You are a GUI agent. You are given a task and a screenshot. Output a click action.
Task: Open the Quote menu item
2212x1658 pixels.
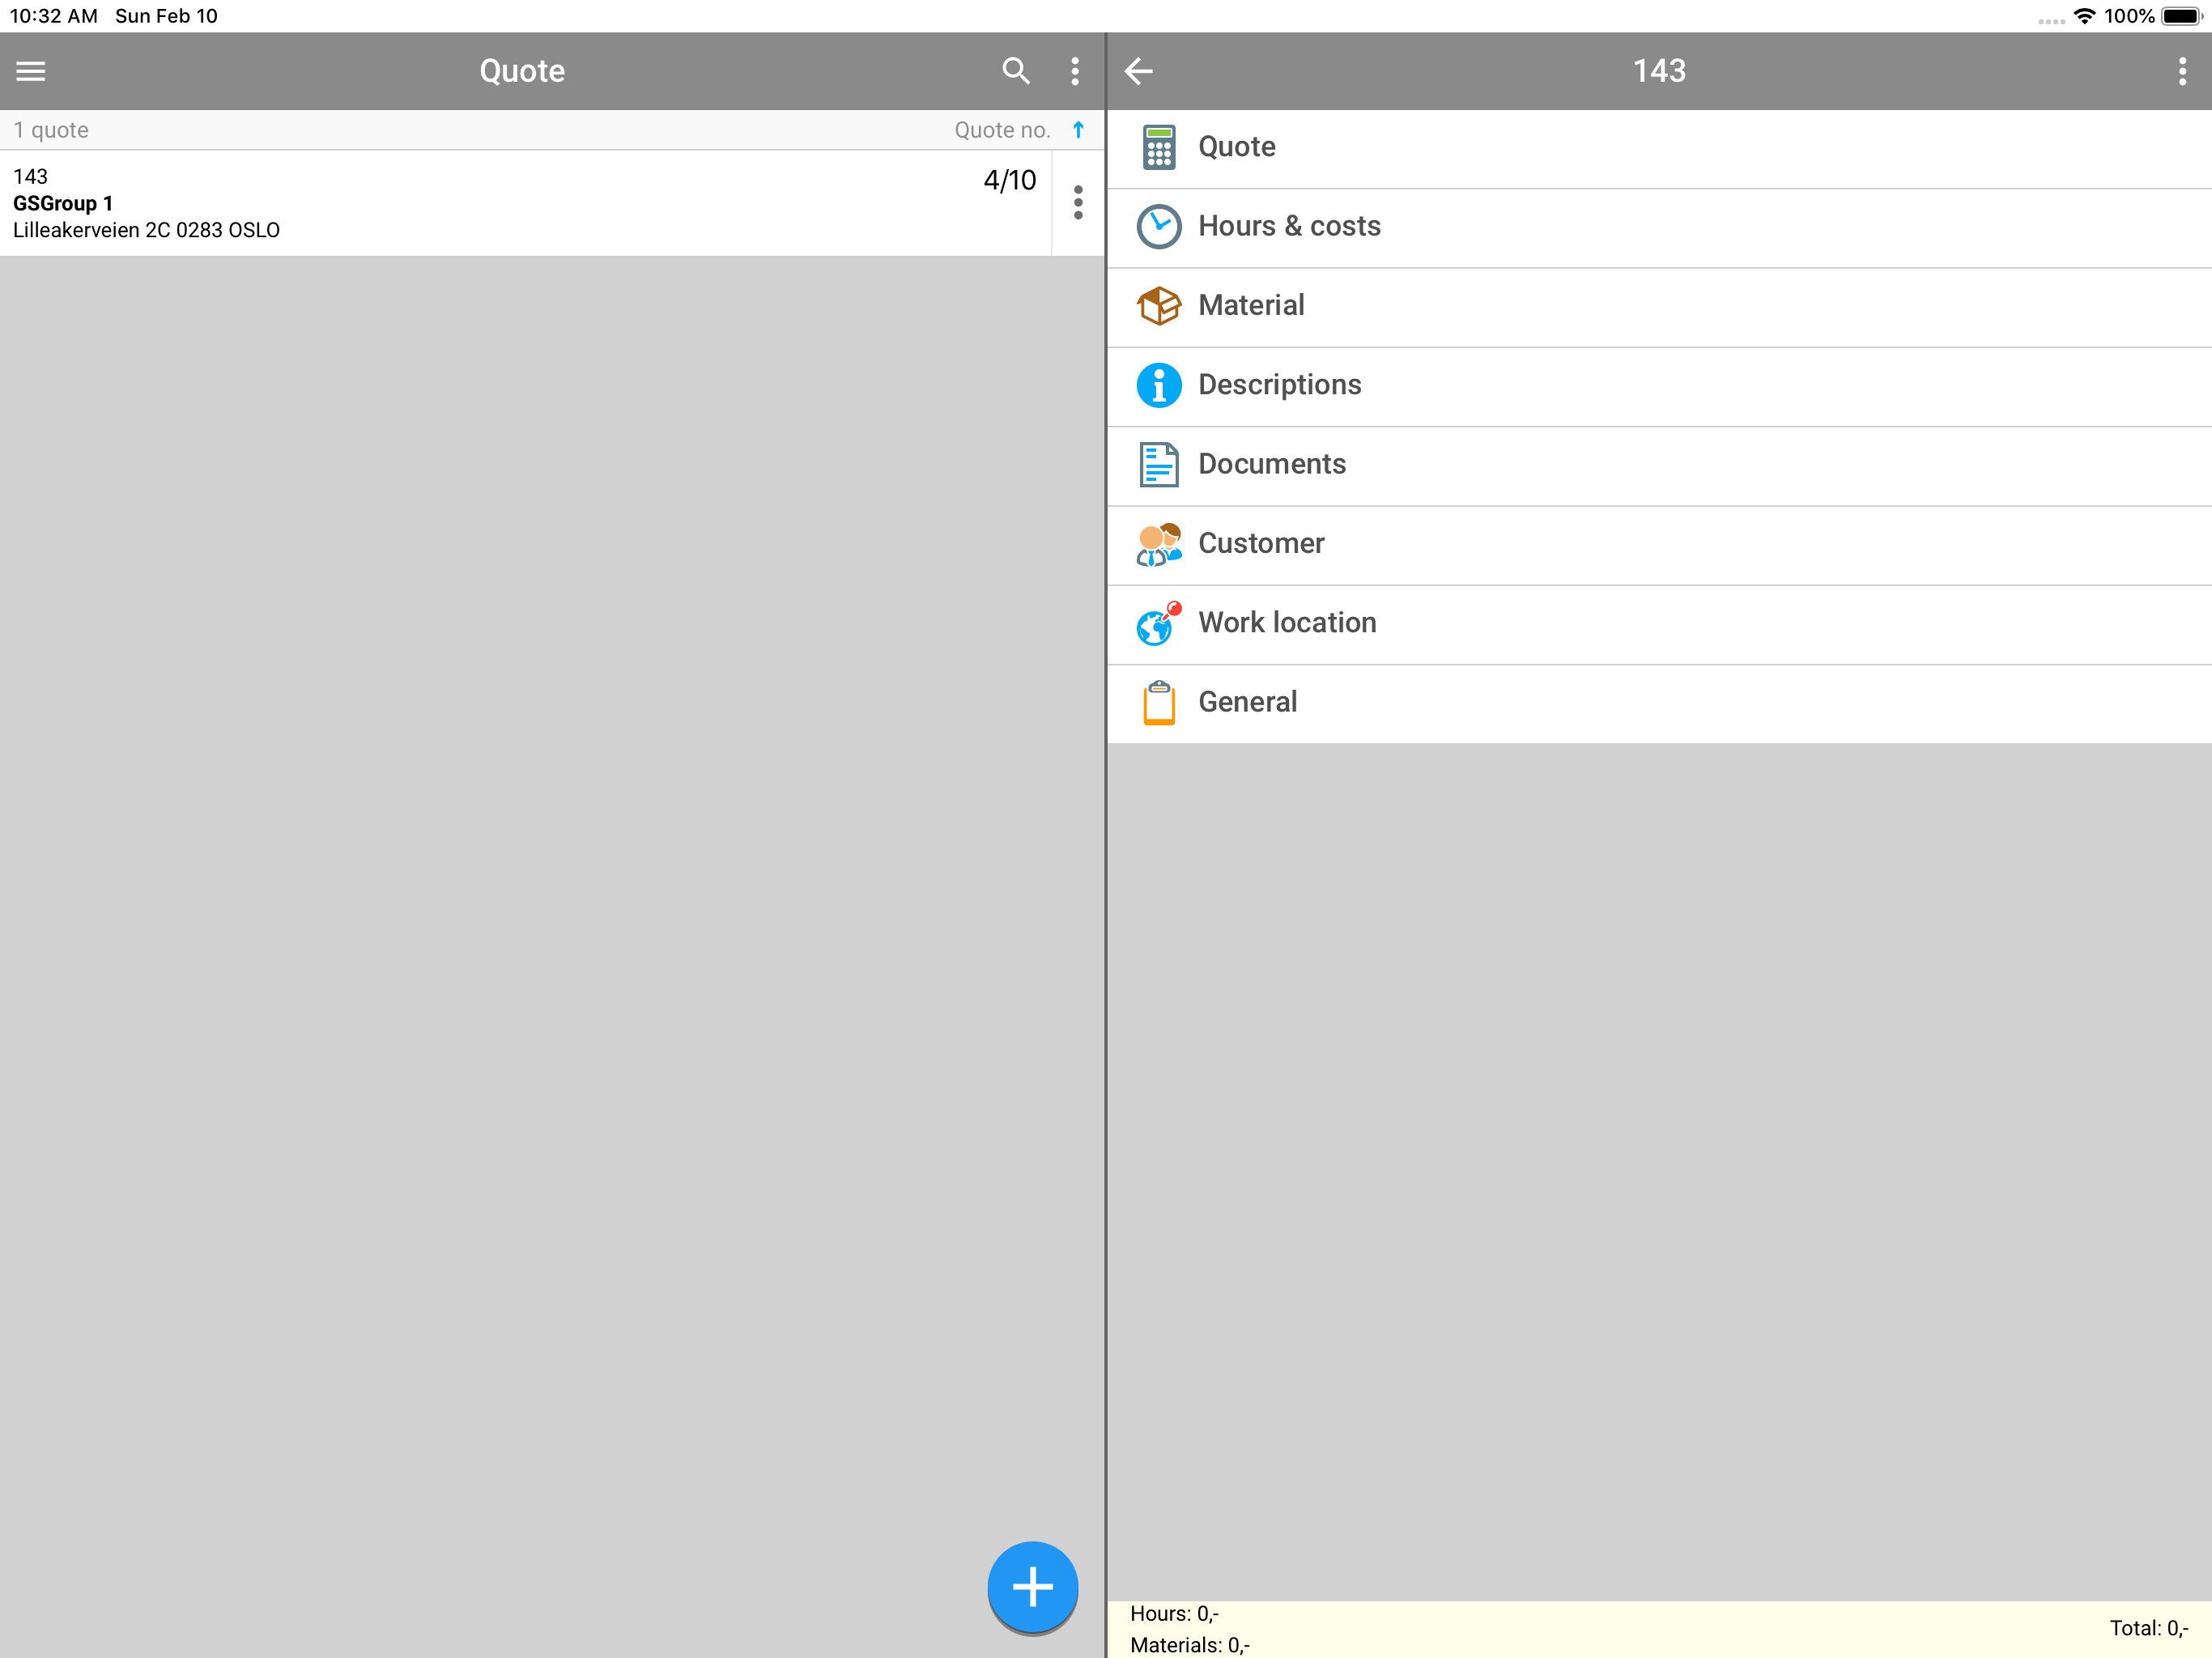[1659, 149]
